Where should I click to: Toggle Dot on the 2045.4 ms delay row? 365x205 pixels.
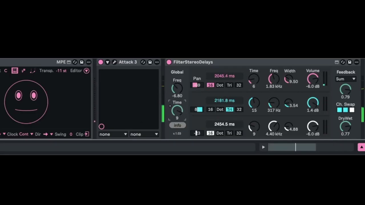coord(220,85)
